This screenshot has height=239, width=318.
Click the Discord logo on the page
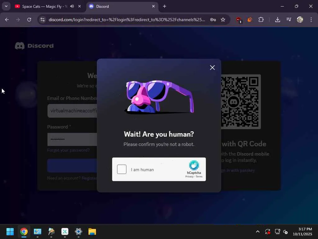pyautogui.click(x=34, y=46)
